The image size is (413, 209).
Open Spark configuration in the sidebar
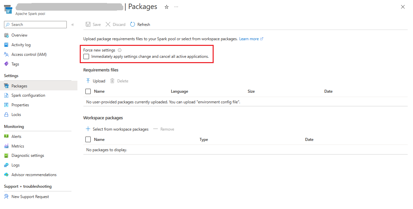(28, 95)
